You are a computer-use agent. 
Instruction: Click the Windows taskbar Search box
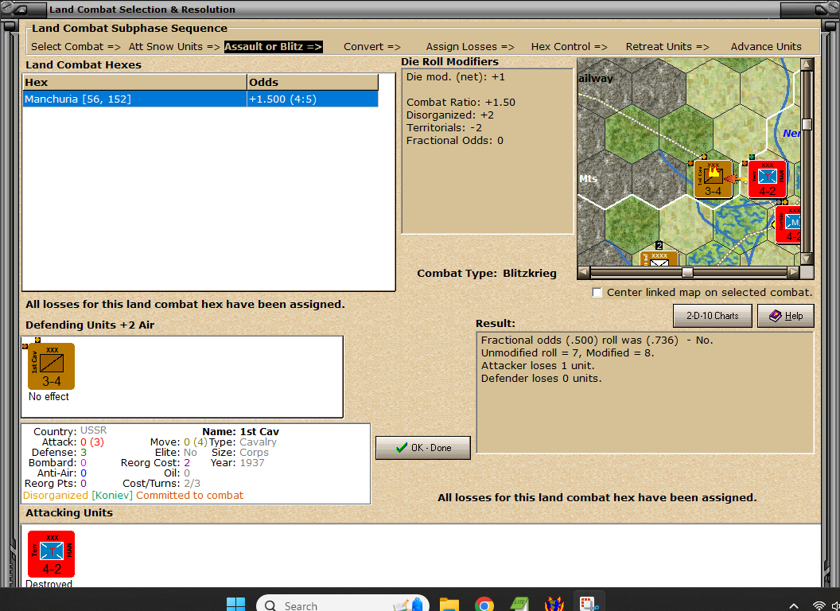(x=343, y=605)
